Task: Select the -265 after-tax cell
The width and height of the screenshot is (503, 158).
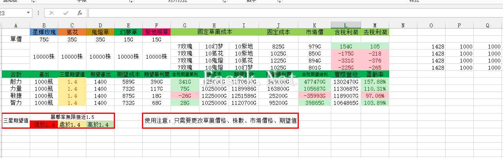Action: [x=375, y=67]
